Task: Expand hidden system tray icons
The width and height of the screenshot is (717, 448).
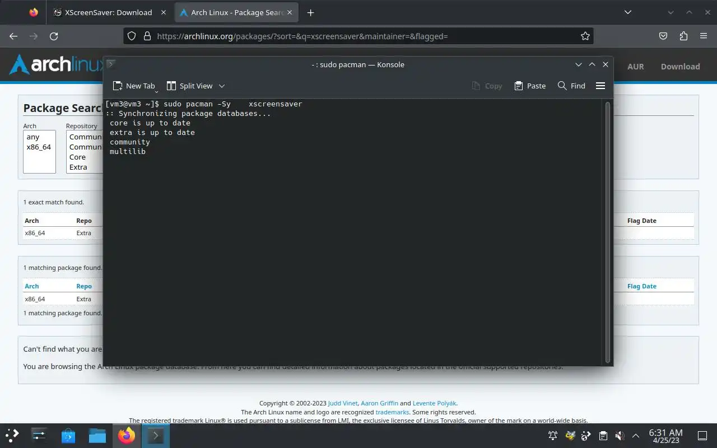Action: [636, 435]
